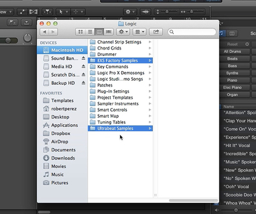Select the Smart Map folder

tap(120, 116)
